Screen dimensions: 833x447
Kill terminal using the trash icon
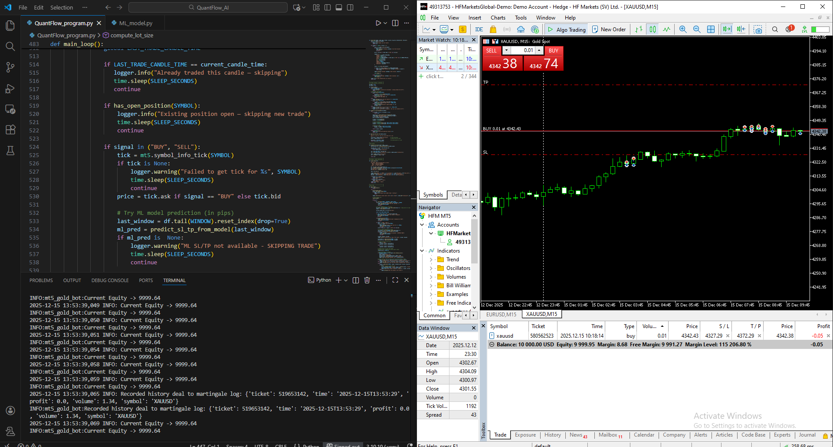coord(367,280)
